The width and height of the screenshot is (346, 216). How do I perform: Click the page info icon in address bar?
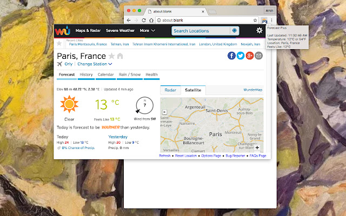pos(158,21)
